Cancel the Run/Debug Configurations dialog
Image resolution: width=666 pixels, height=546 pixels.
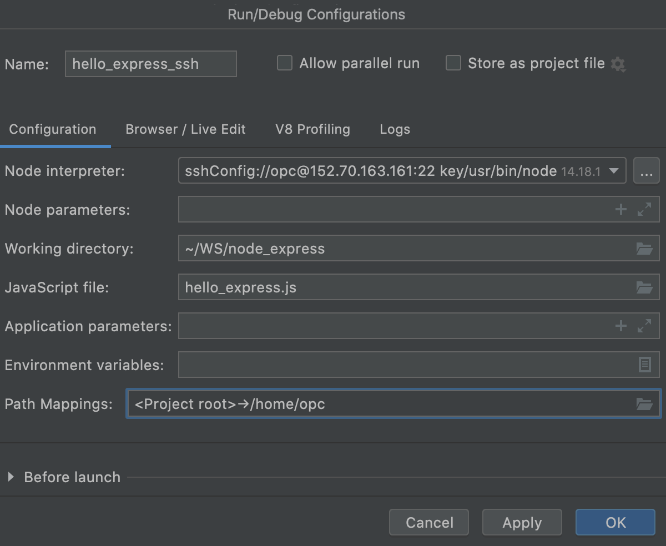pyautogui.click(x=428, y=522)
